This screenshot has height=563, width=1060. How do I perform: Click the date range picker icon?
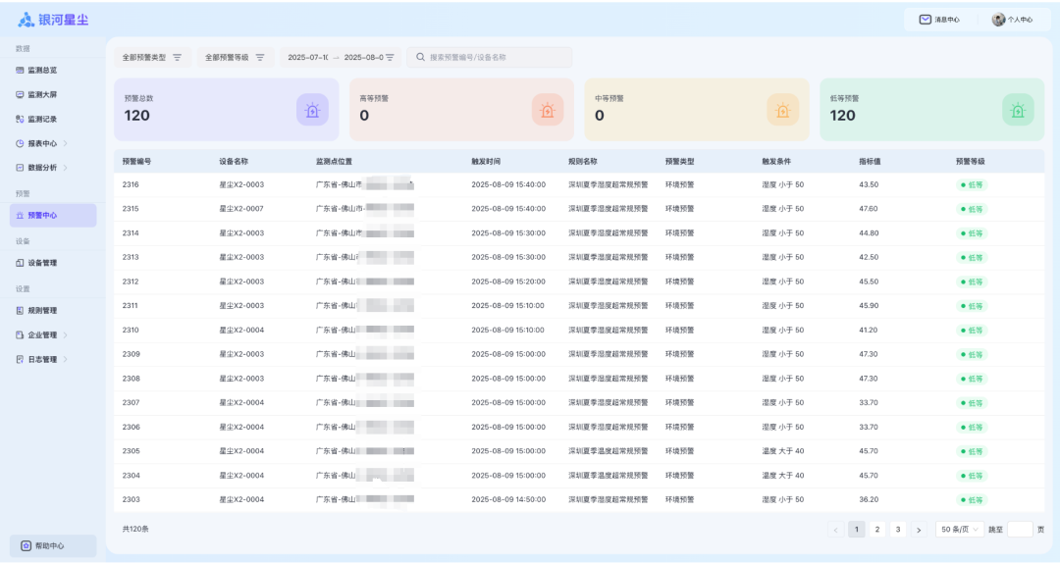tap(390, 58)
